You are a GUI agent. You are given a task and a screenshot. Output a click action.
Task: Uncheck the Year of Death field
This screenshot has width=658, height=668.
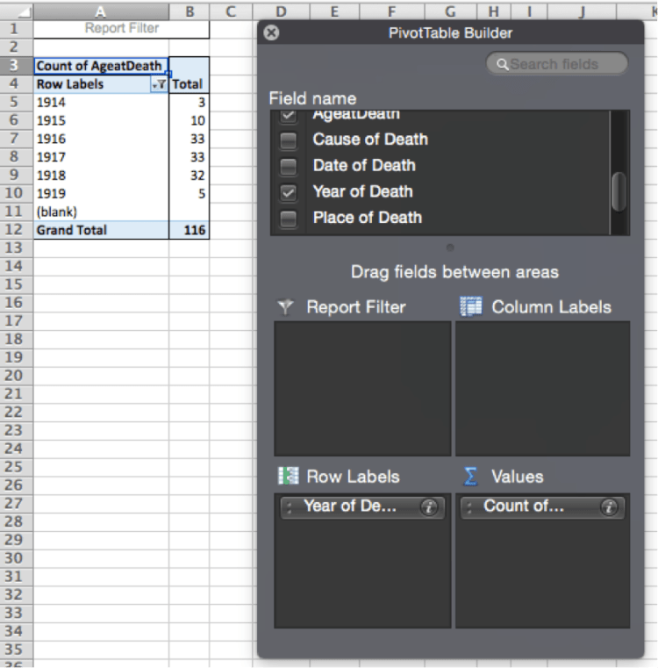288,192
